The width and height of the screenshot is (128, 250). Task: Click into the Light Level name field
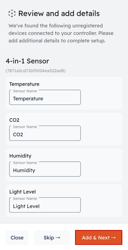click(45, 205)
